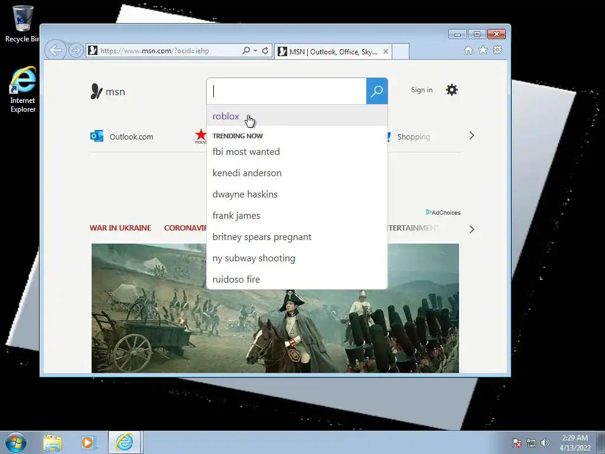Minimize the Internet Explorer window

click(457, 34)
